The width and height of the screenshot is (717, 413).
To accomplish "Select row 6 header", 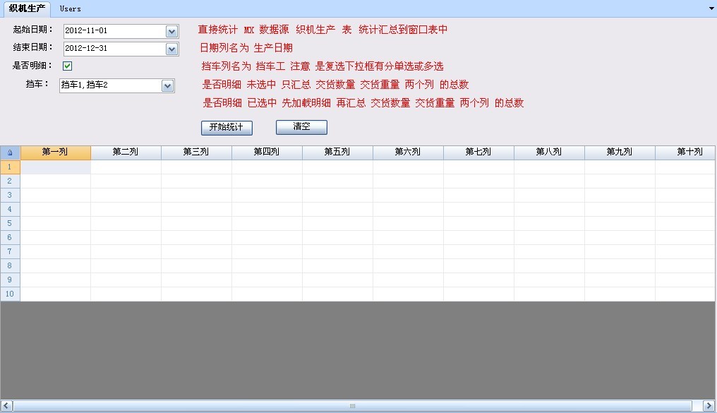I will click(x=10, y=237).
